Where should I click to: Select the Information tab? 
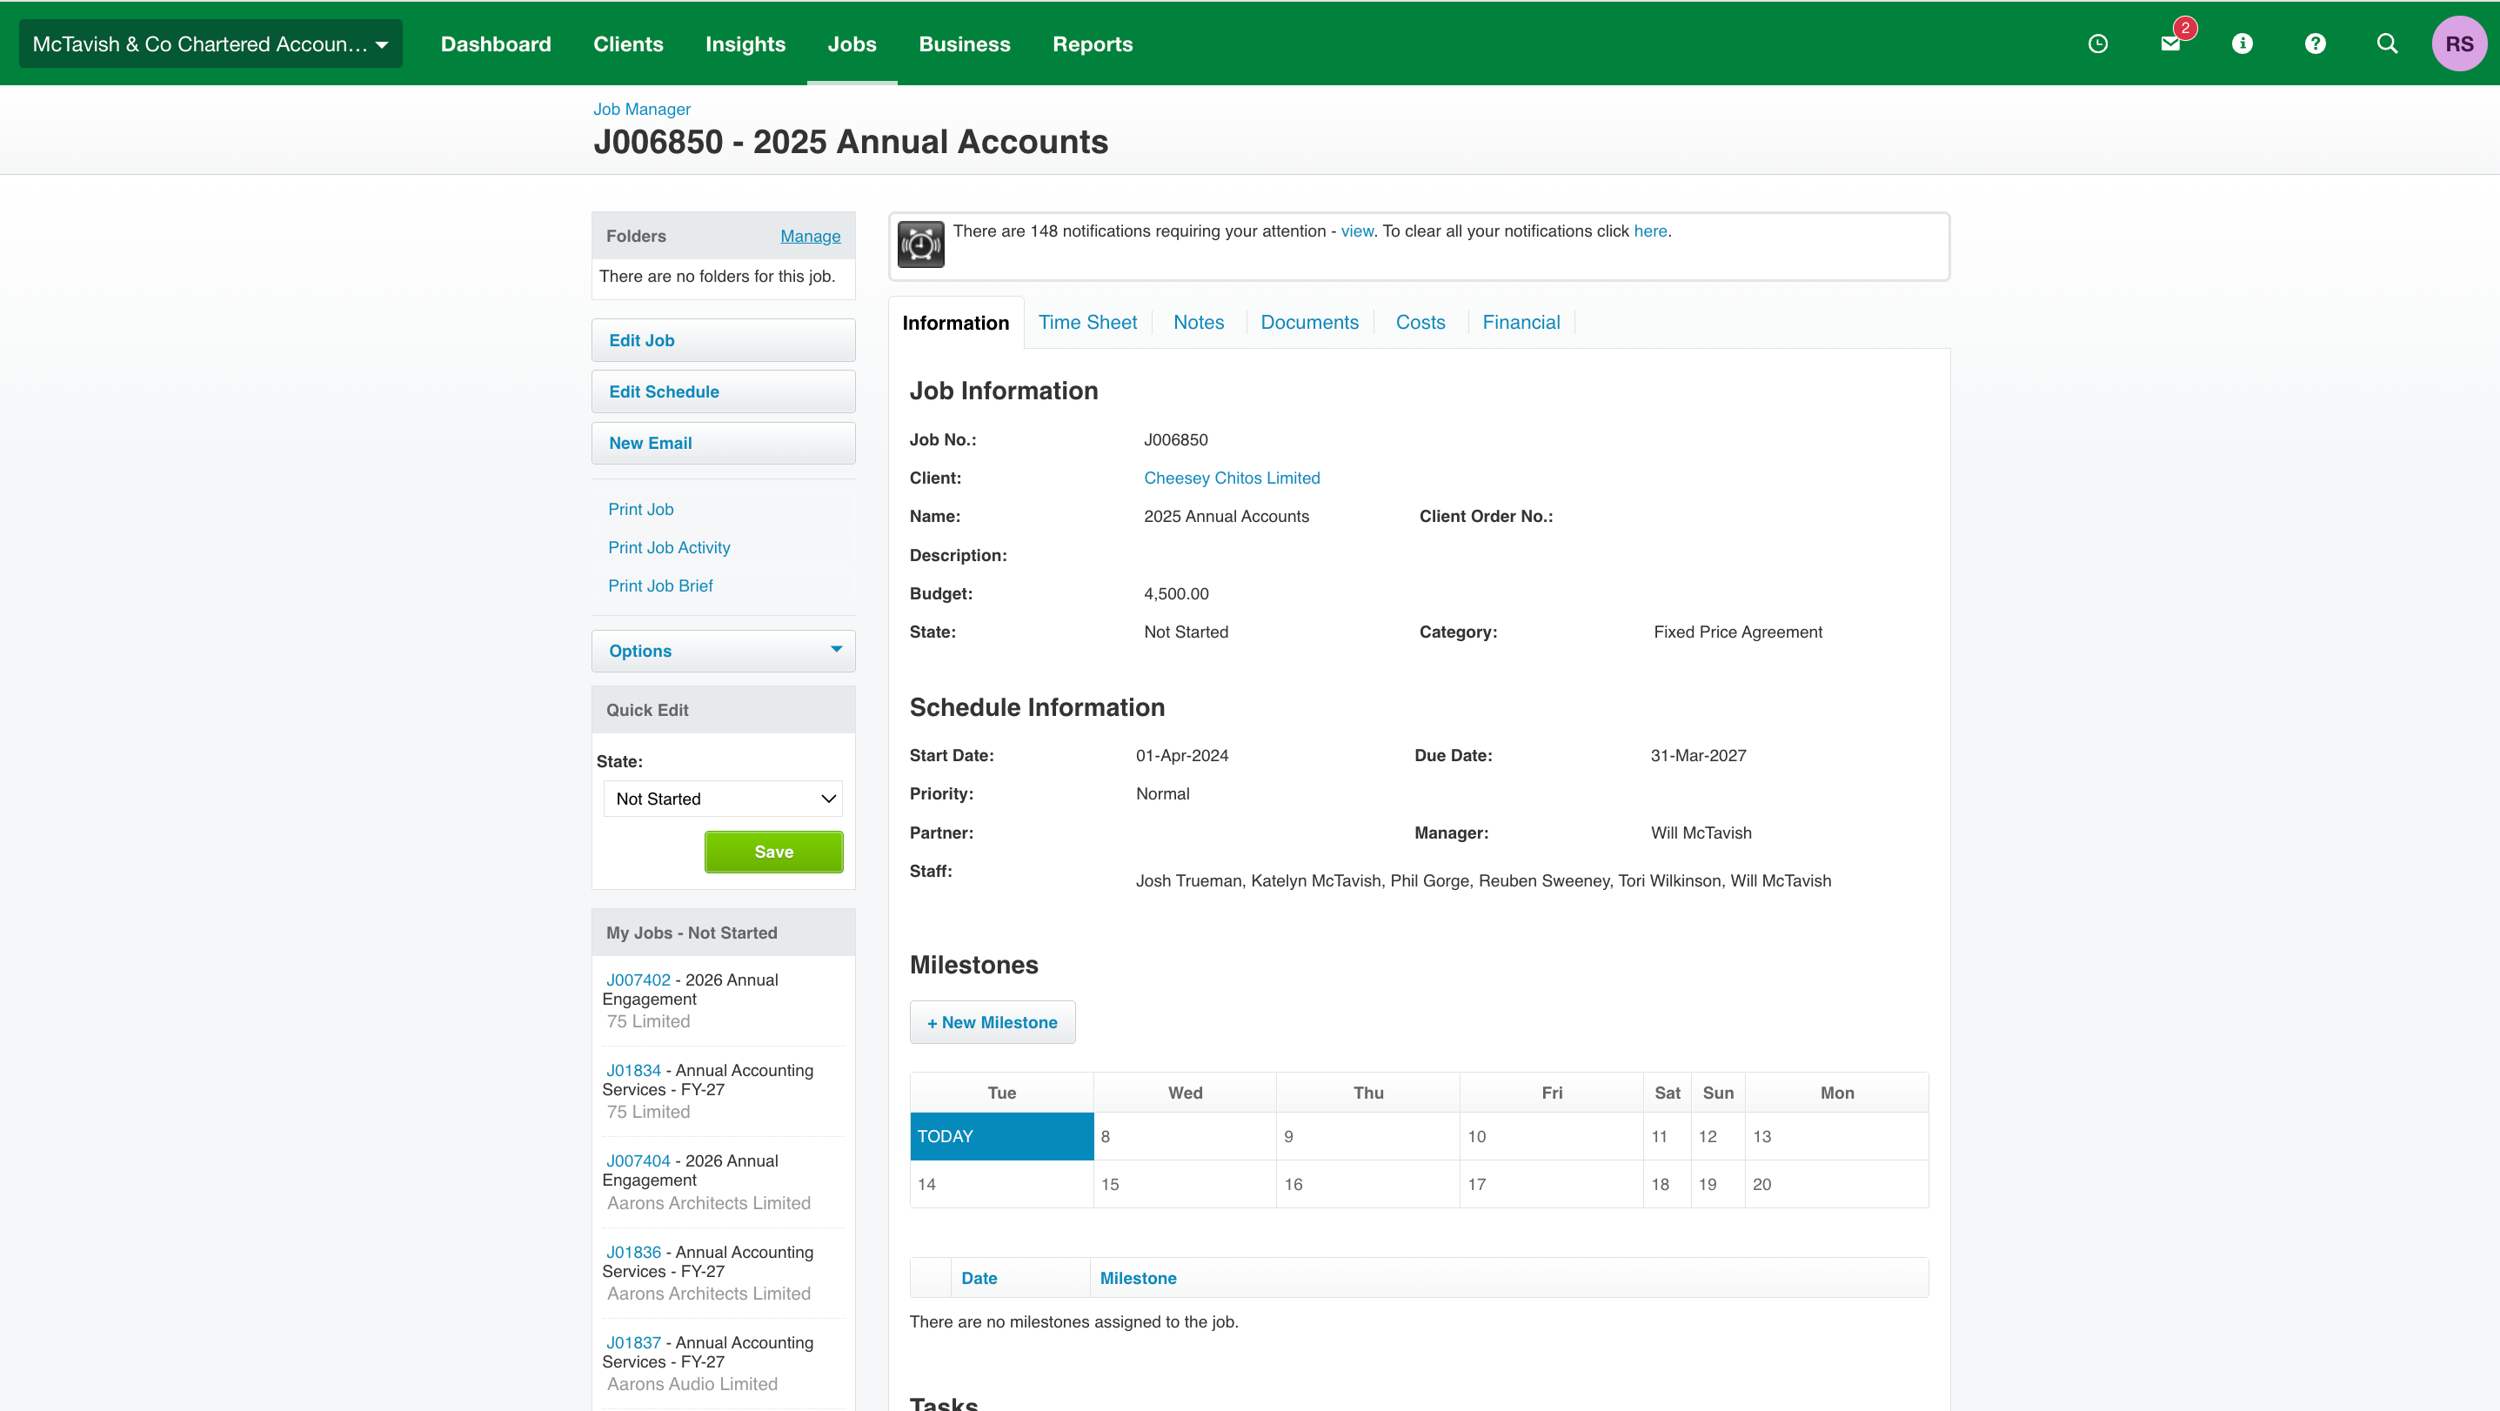coord(955,323)
